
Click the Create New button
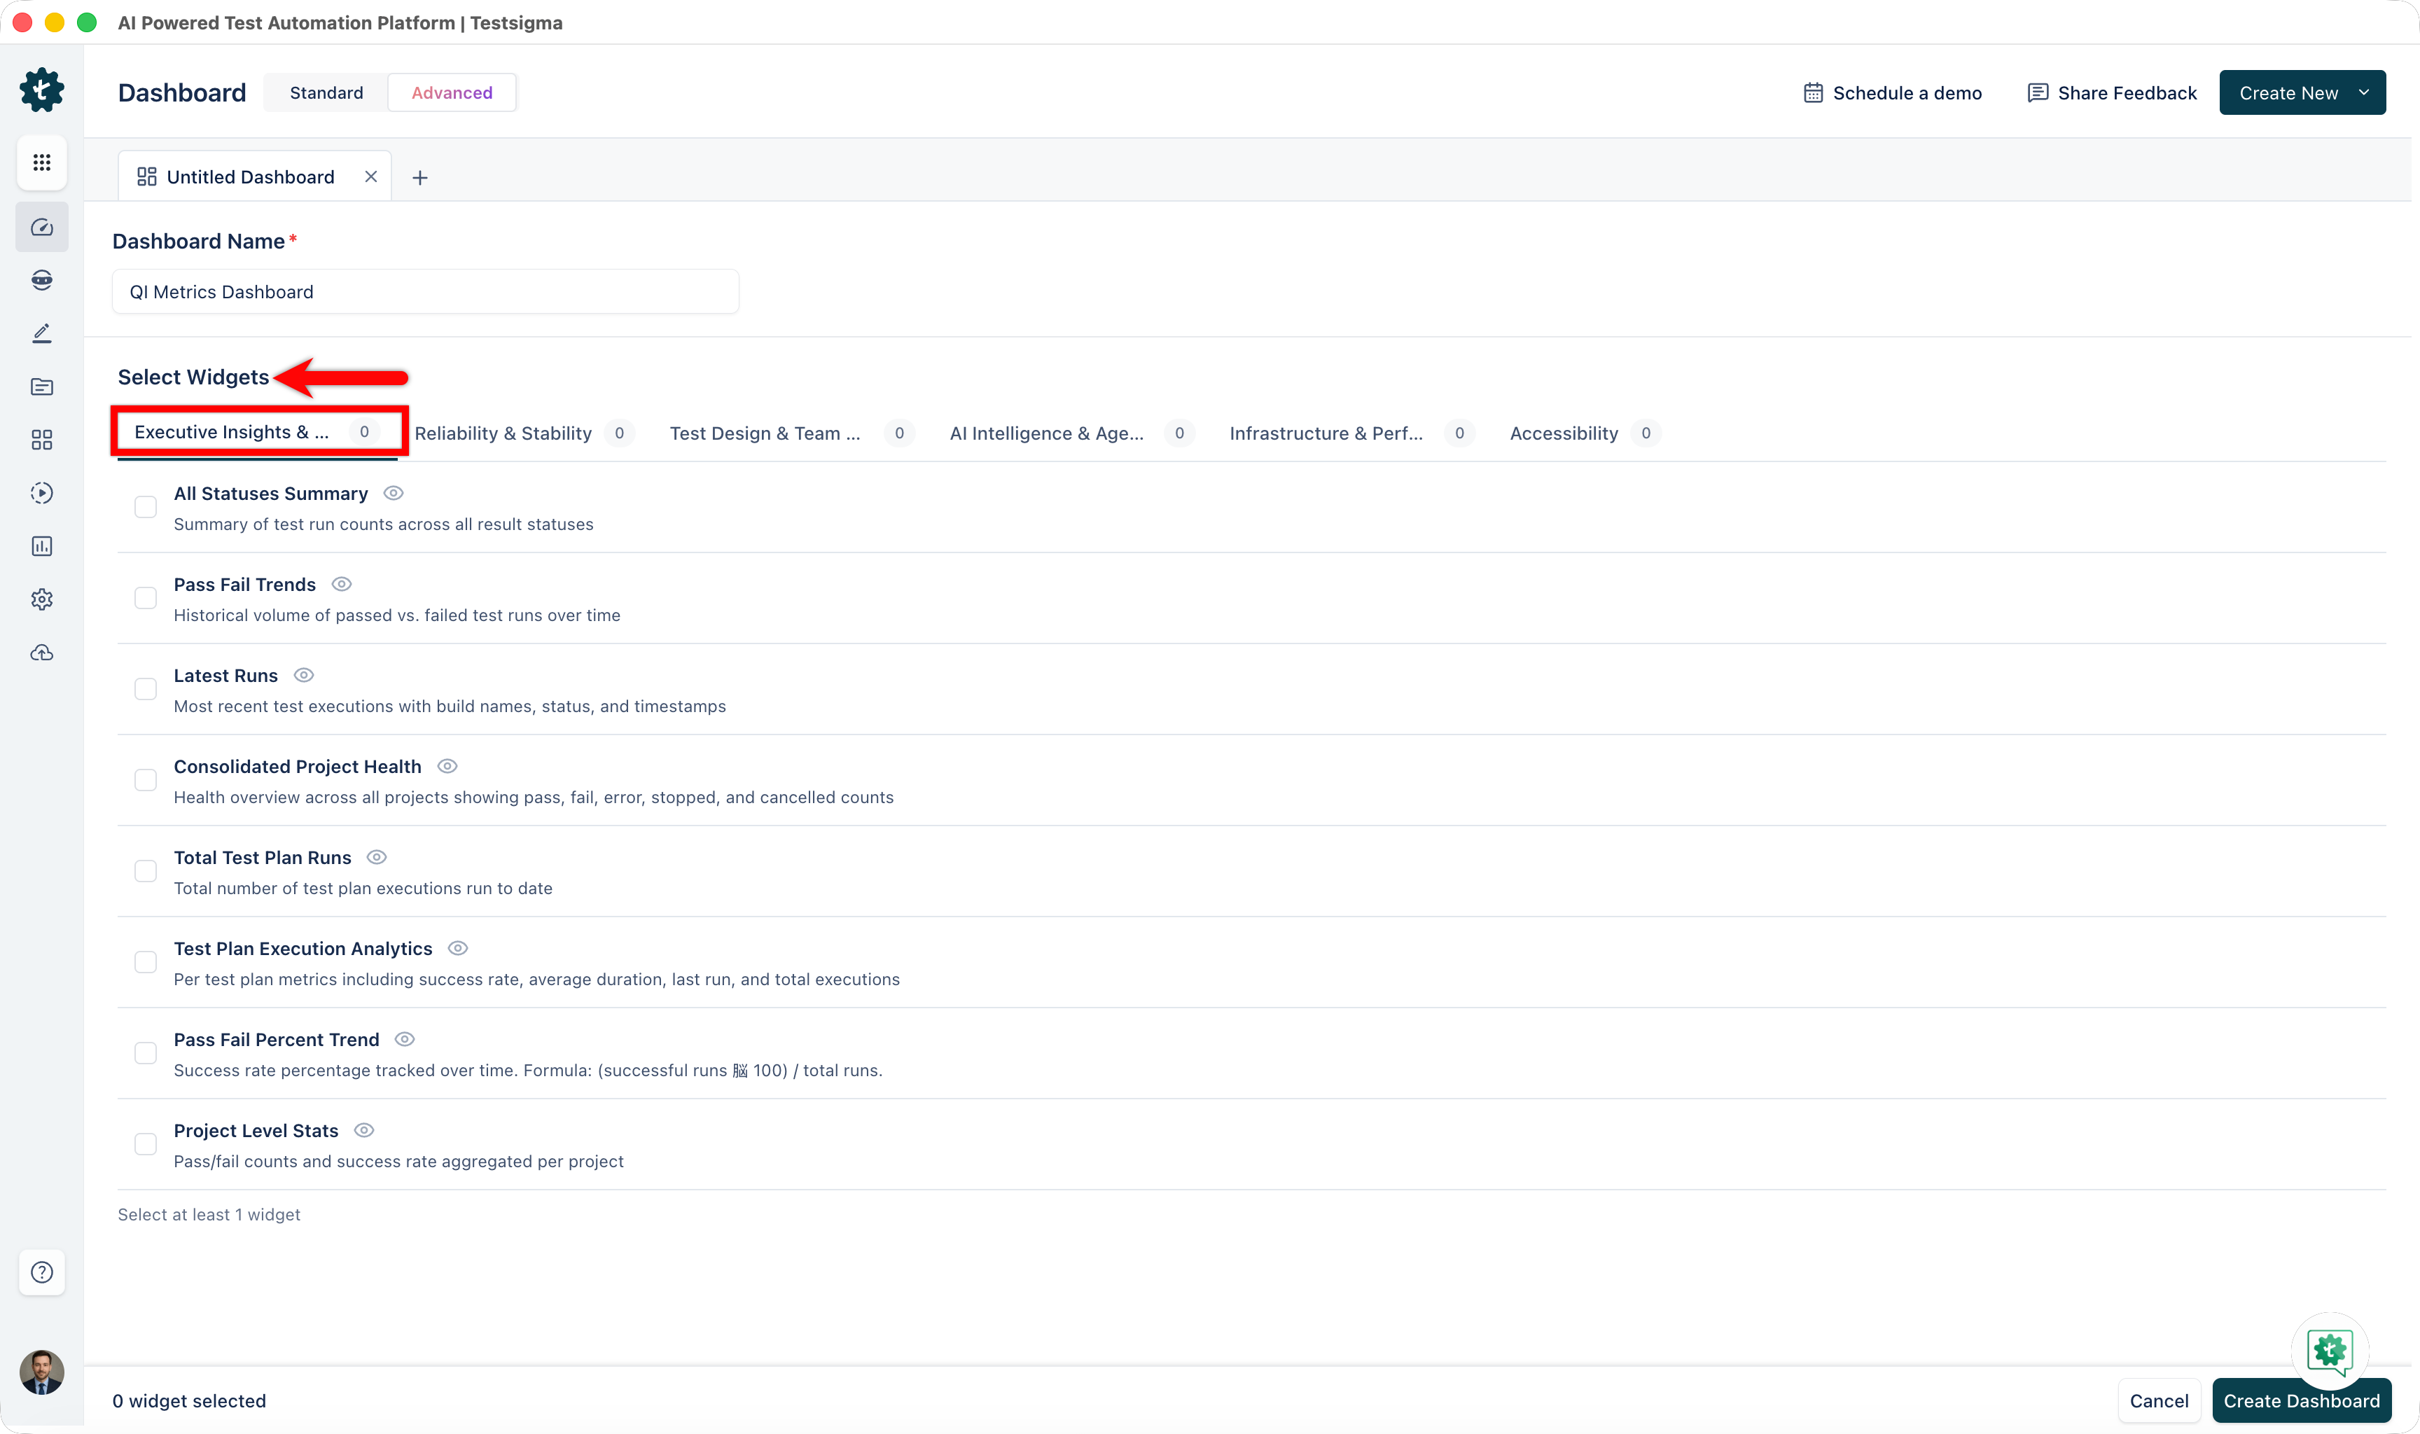click(x=2302, y=92)
